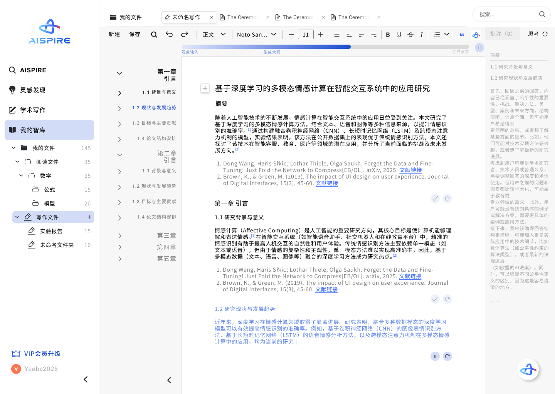Click inside the 搜索 search field
Image resolution: width=555 pixels, height=394 pixels.
(x=505, y=14)
